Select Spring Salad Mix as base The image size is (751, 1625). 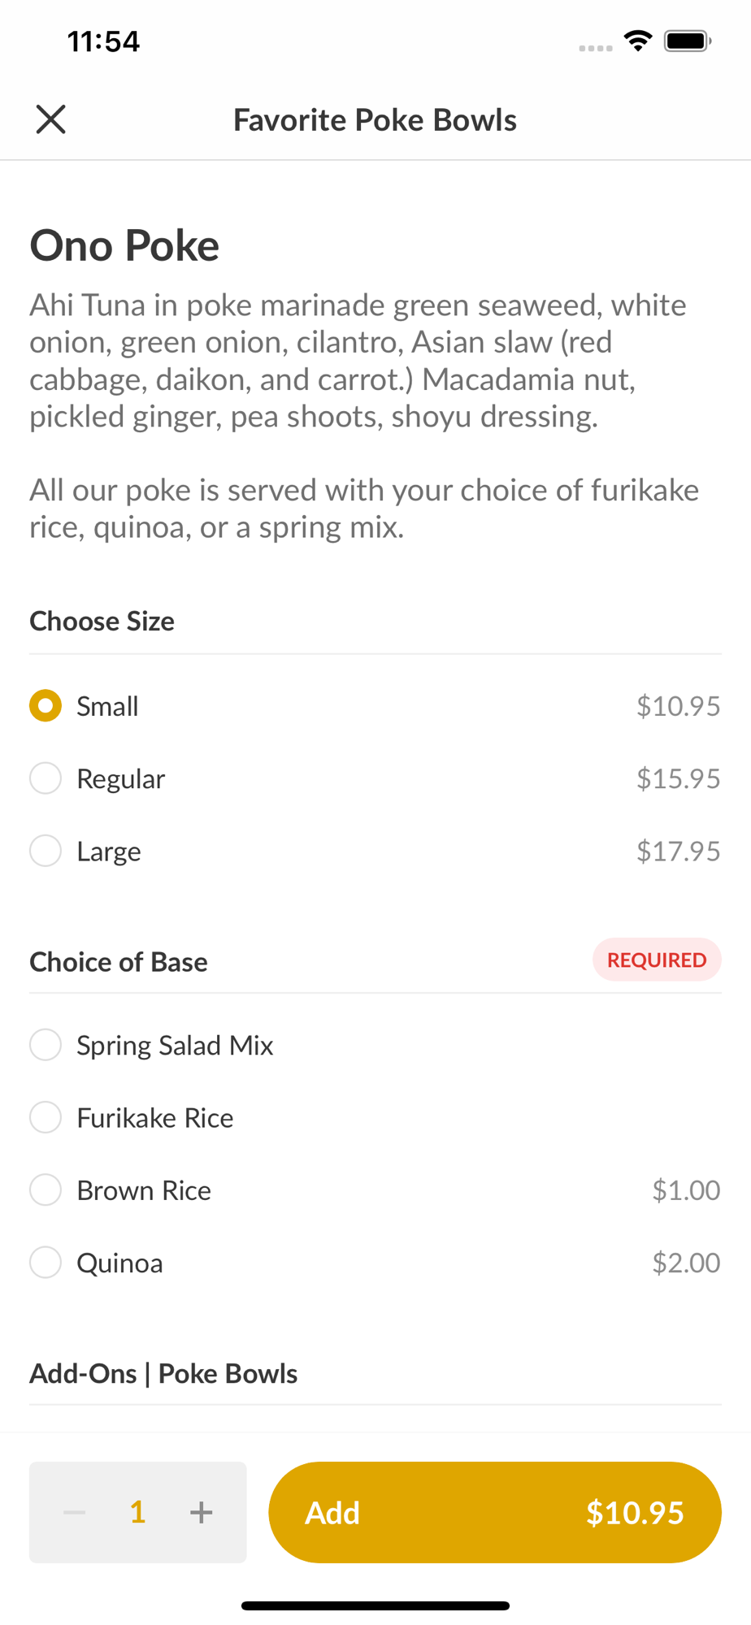tap(46, 1045)
